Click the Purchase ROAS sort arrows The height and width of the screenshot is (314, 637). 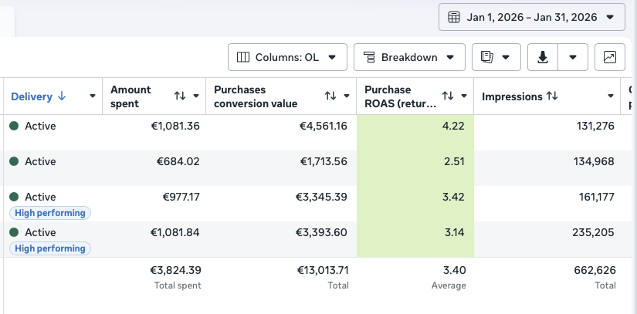pyautogui.click(x=448, y=96)
